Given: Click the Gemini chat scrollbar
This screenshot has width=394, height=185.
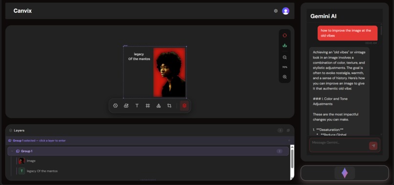Looking at the screenshot, I should [x=381, y=30].
